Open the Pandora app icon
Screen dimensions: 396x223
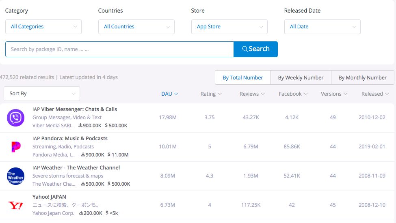pos(16,147)
